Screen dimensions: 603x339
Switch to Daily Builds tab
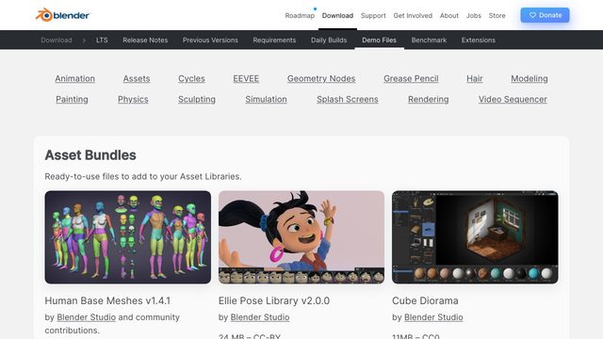[329, 40]
